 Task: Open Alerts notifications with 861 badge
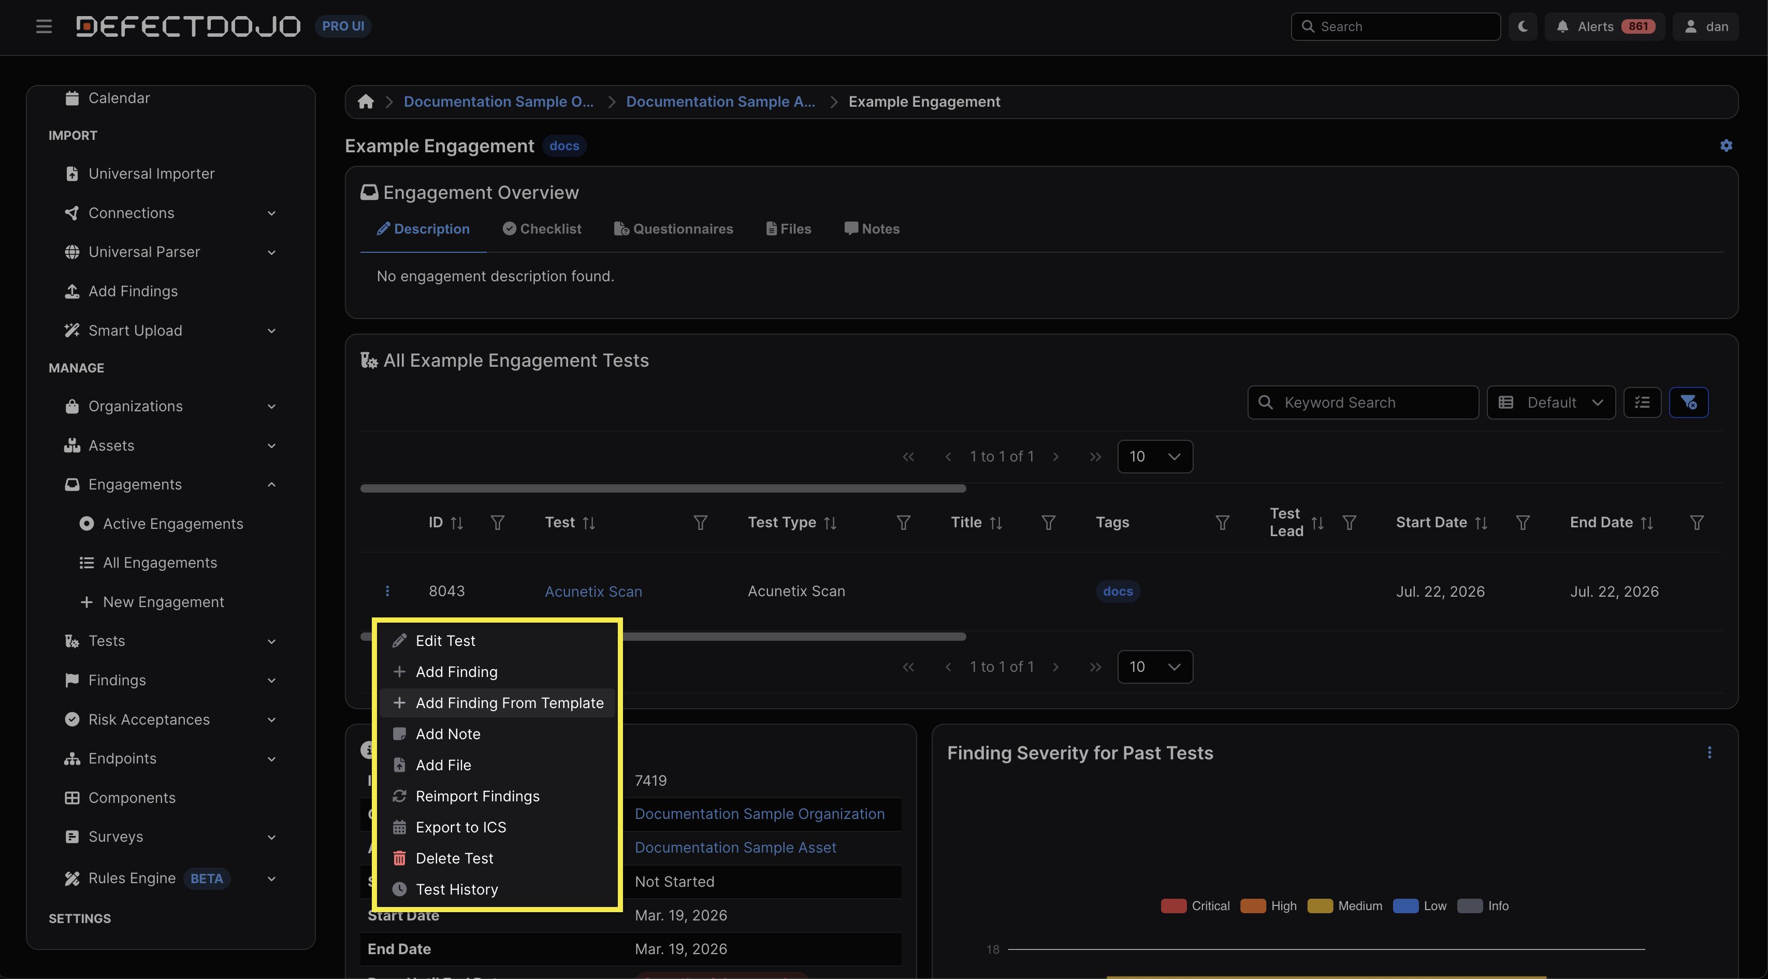(1605, 26)
